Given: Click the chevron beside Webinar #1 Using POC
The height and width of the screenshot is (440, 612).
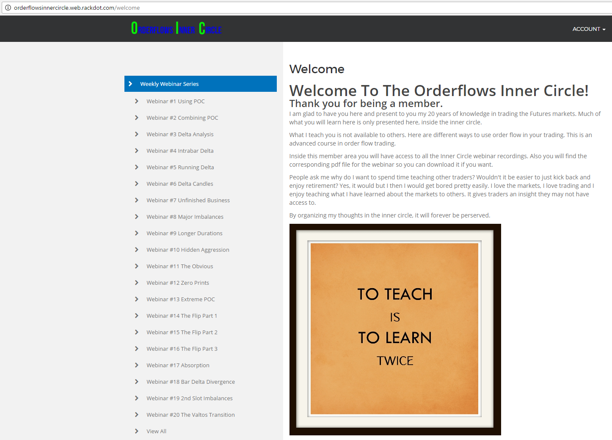Looking at the screenshot, I should tap(136, 101).
